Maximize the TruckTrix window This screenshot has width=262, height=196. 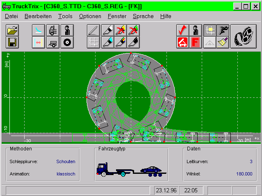click(x=246, y=6)
